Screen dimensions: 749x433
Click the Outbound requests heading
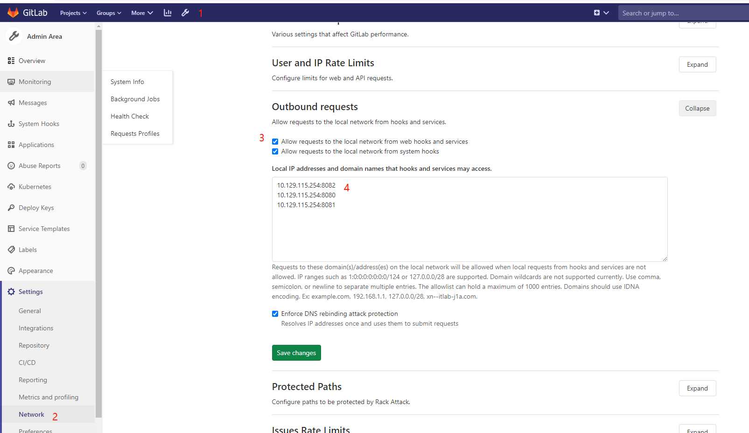(x=315, y=107)
